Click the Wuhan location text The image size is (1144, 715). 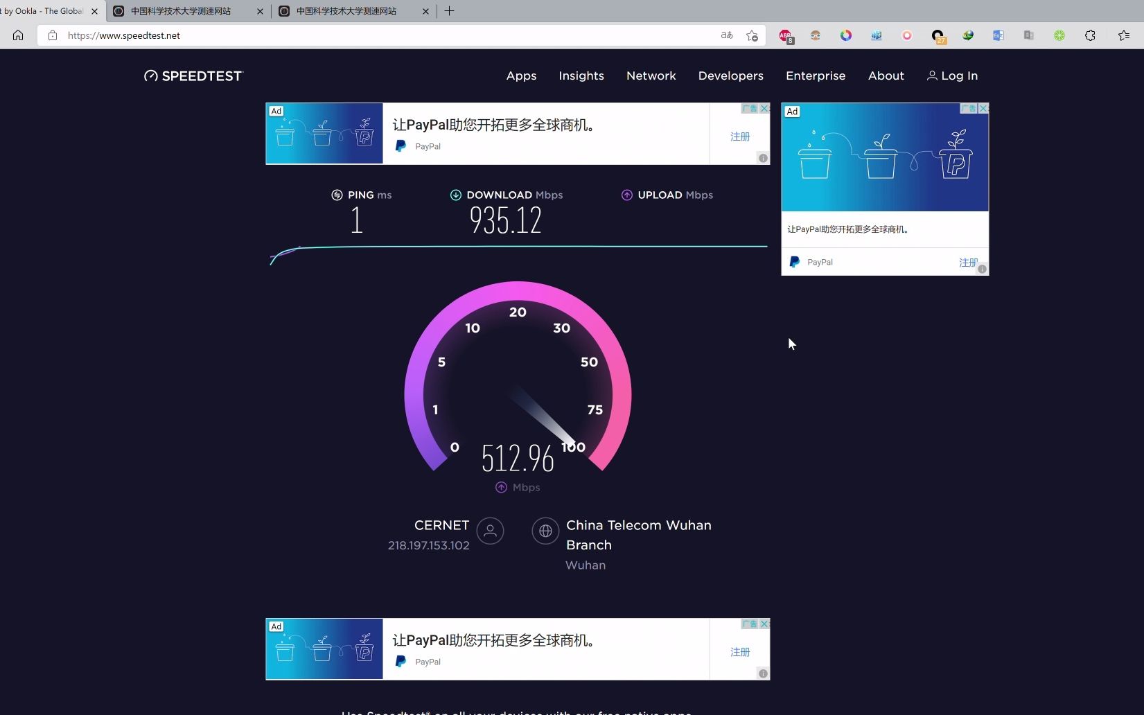[586, 565]
